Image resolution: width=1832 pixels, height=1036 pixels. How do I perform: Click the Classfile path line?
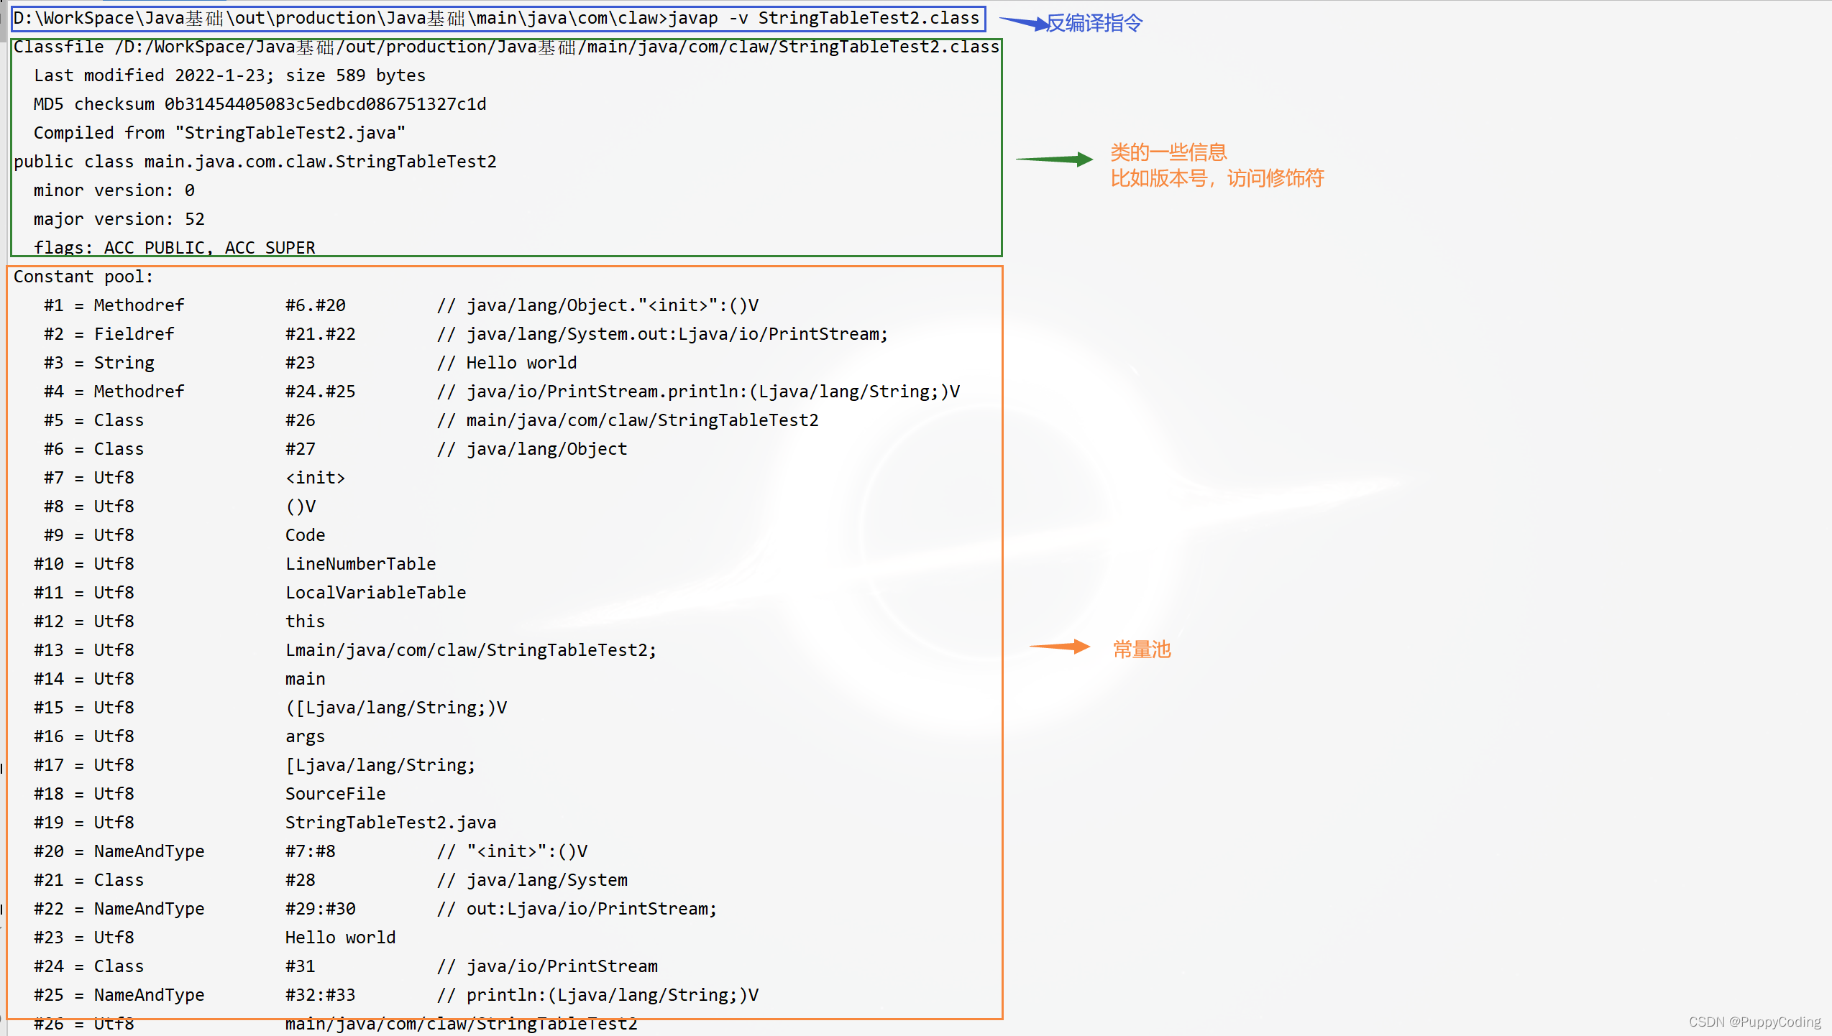click(x=505, y=47)
